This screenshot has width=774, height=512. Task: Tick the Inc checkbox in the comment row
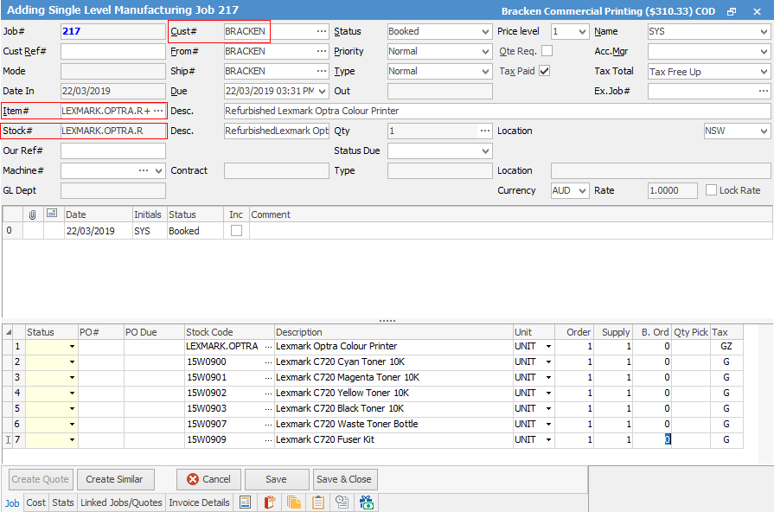pyautogui.click(x=236, y=231)
